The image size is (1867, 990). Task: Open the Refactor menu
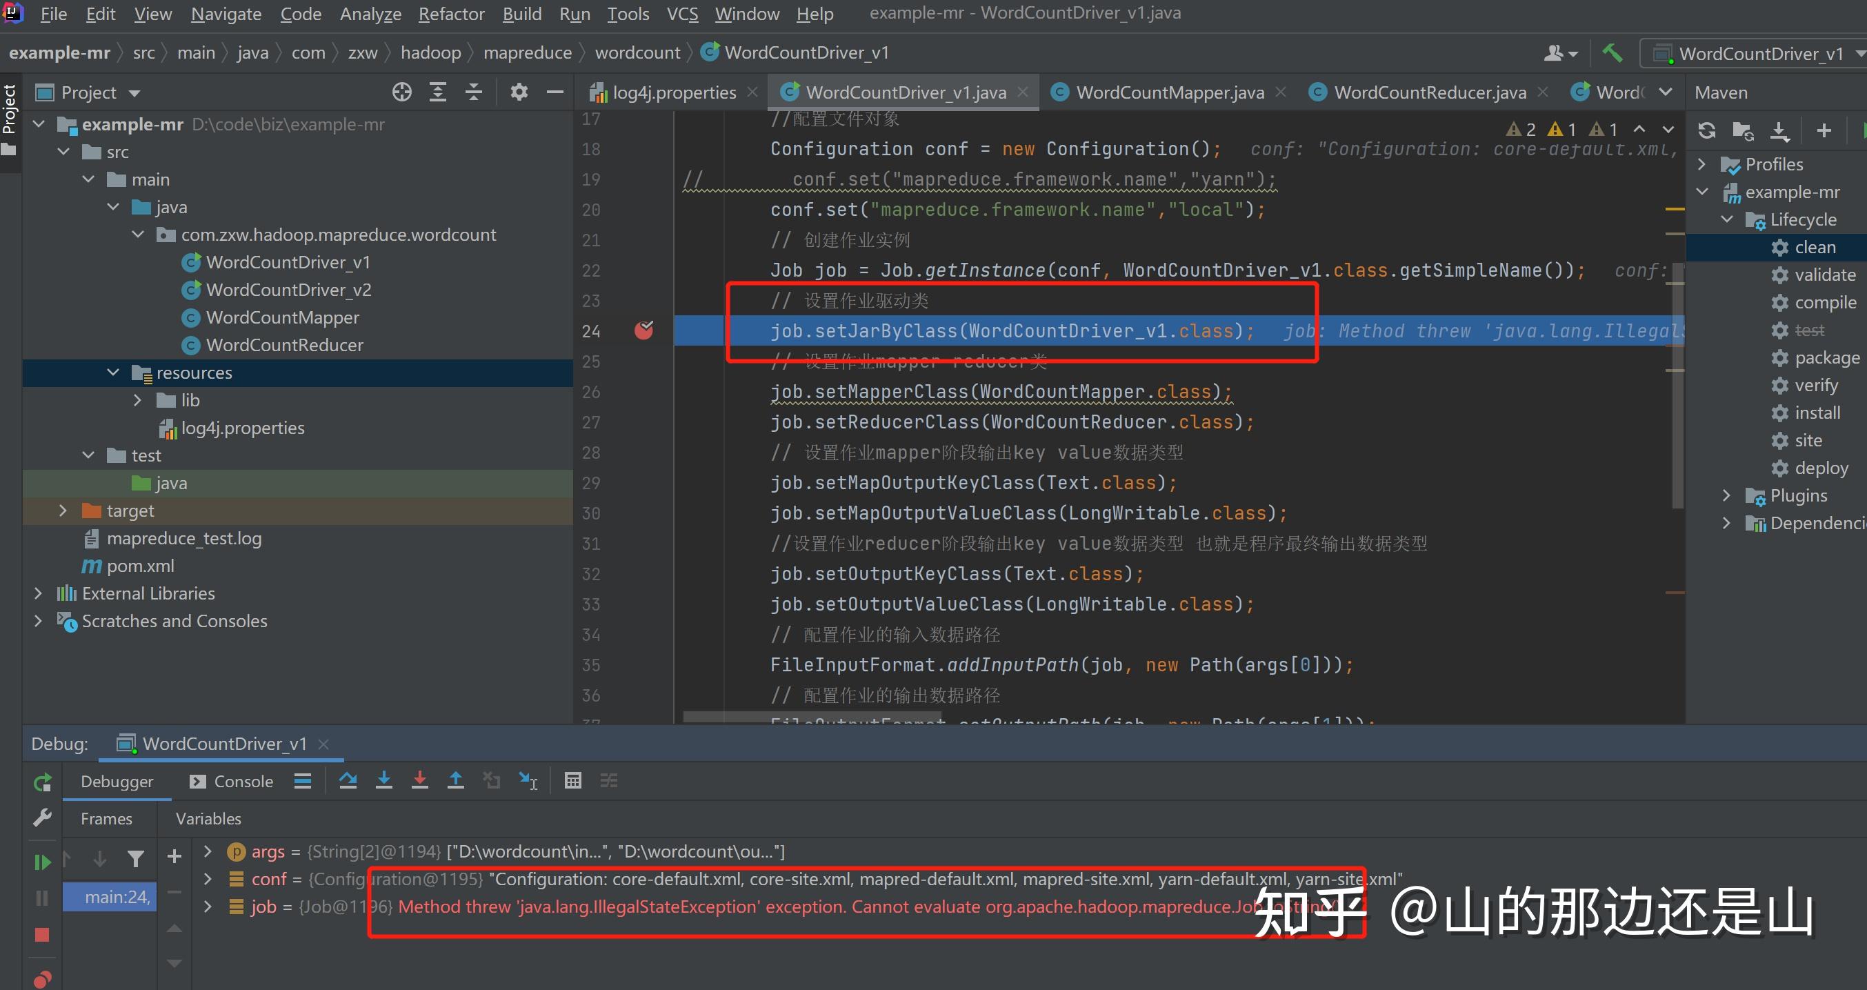click(x=452, y=14)
